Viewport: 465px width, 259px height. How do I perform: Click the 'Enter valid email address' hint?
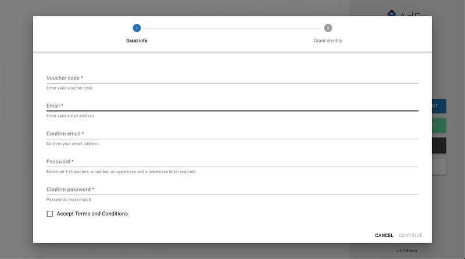coord(70,116)
